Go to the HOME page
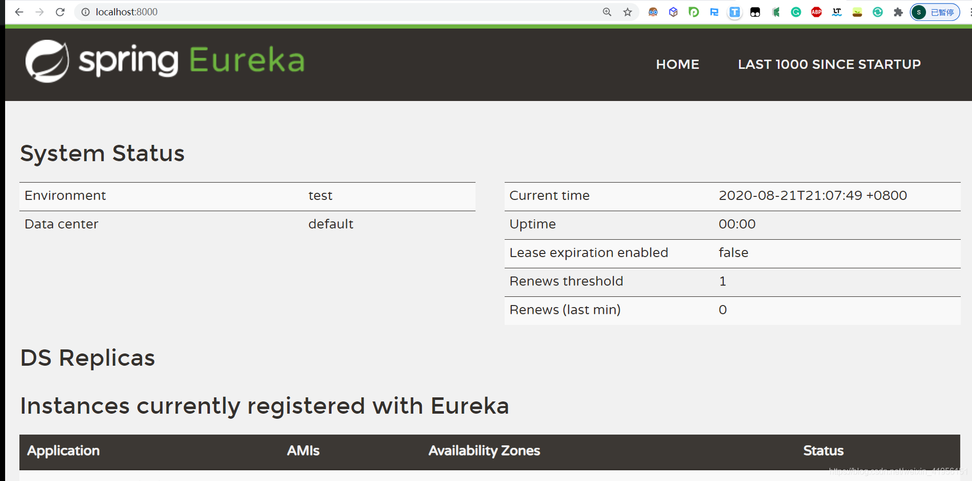This screenshot has width=972, height=481. pyautogui.click(x=677, y=64)
